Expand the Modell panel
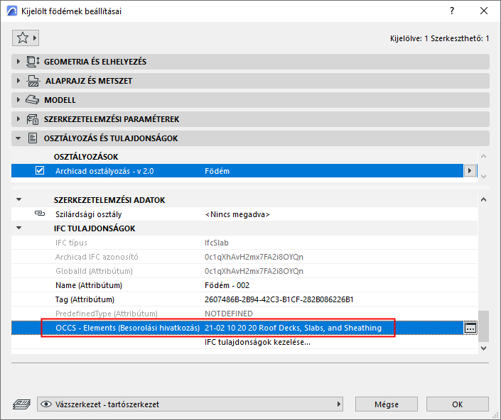 pos(18,100)
